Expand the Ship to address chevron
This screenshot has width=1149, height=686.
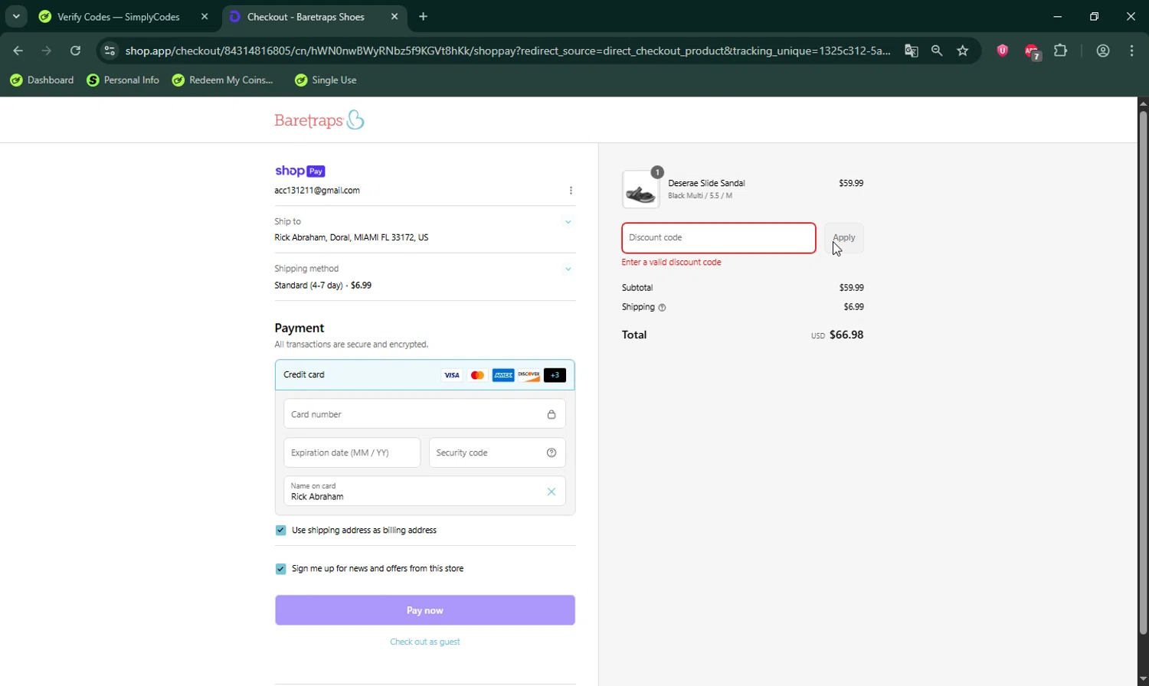568,222
